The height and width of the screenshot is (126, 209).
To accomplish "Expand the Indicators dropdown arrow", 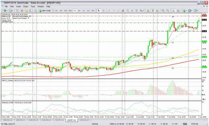I will 186,11.
